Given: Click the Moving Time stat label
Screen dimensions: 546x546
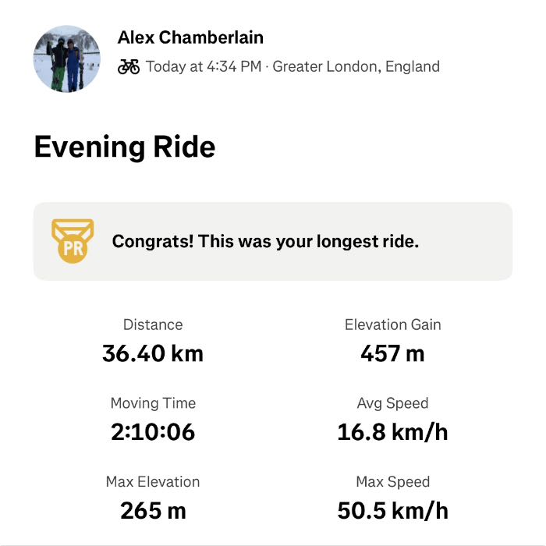Looking at the screenshot, I should click(153, 403).
